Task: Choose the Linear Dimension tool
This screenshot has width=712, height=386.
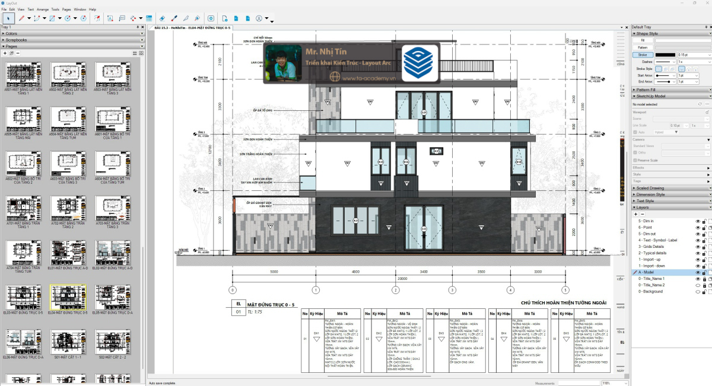Action: pos(133,18)
